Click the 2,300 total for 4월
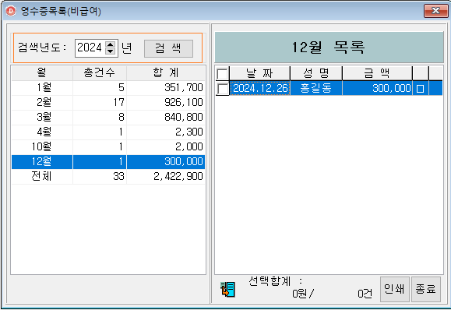The image size is (451, 310). [189, 132]
